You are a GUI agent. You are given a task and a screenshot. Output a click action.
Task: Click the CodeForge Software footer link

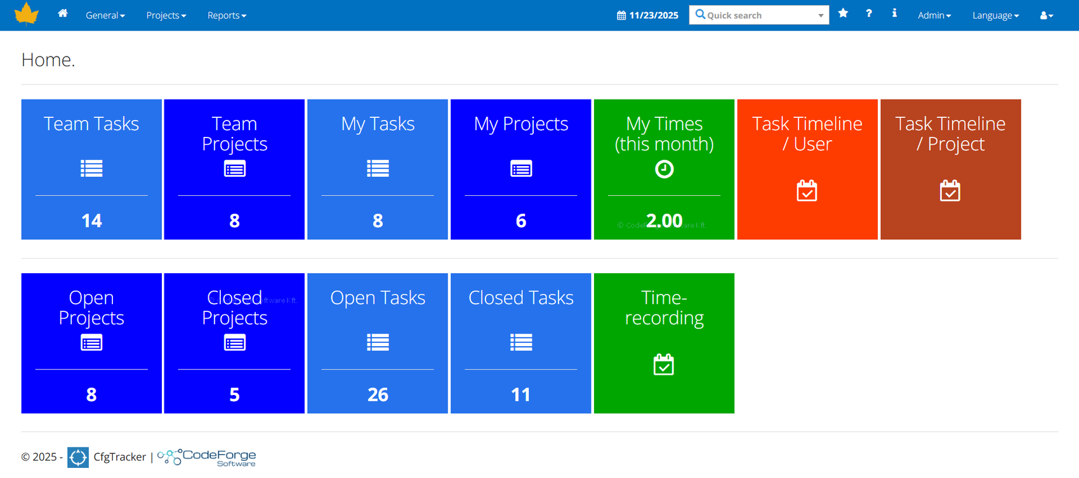tap(207, 457)
